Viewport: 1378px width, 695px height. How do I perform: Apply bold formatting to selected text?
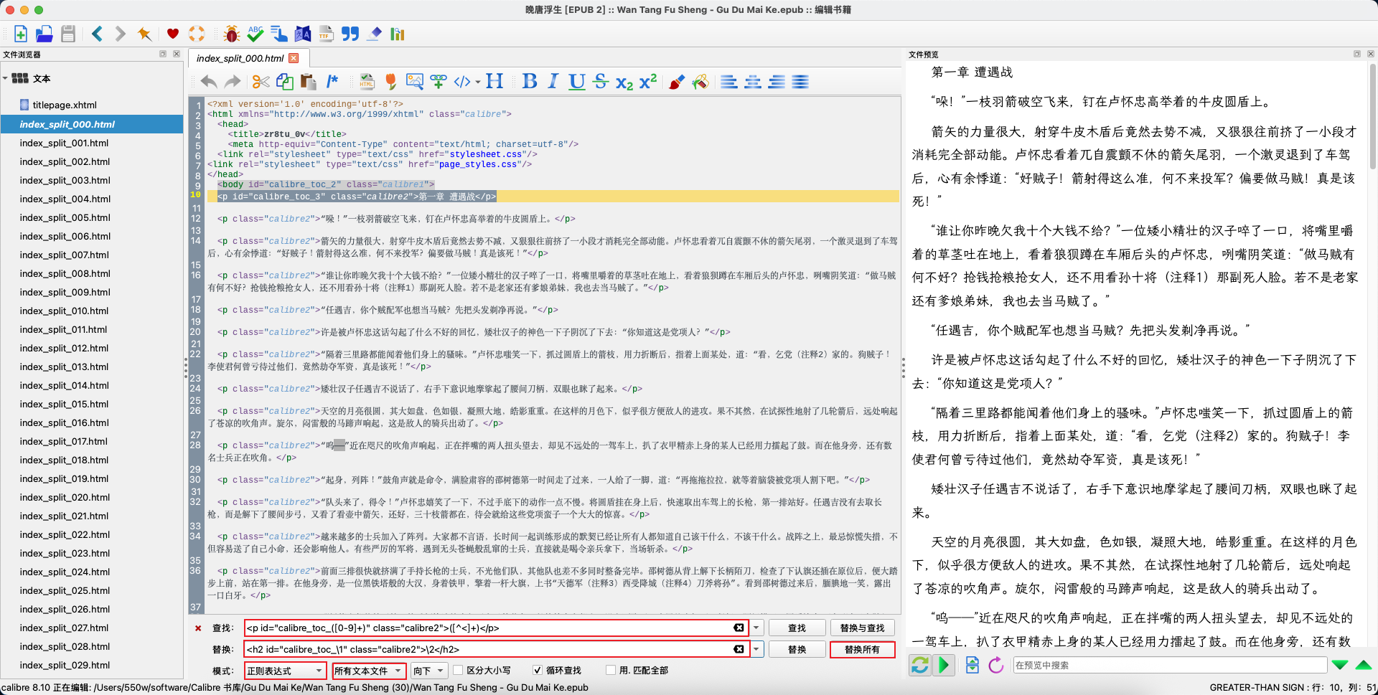click(x=530, y=81)
